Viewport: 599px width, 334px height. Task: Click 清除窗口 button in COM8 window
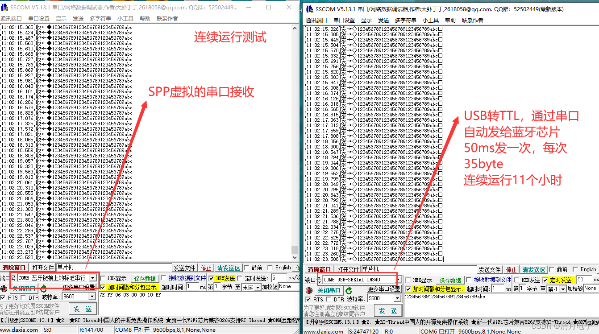14,268
